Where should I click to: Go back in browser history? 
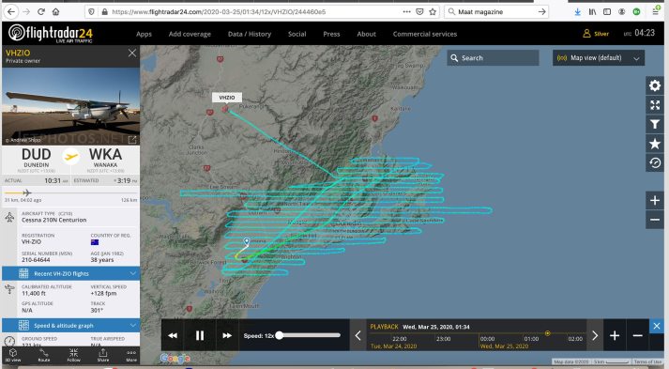11,12
